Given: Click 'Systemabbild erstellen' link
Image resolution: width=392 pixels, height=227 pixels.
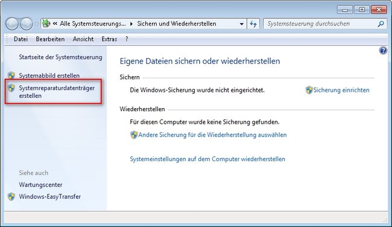Looking at the screenshot, I should (49, 75).
